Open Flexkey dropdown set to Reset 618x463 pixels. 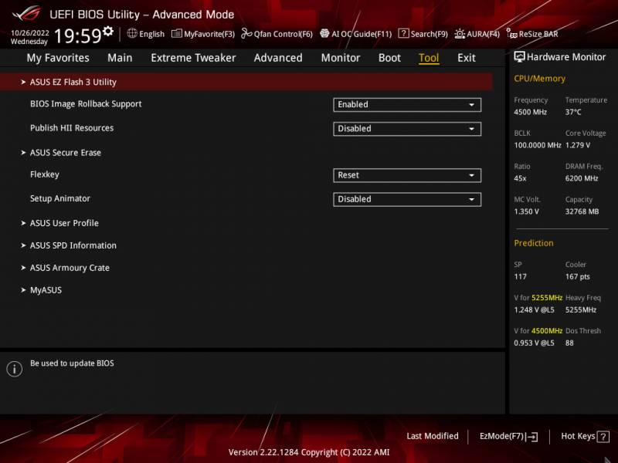click(407, 175)
